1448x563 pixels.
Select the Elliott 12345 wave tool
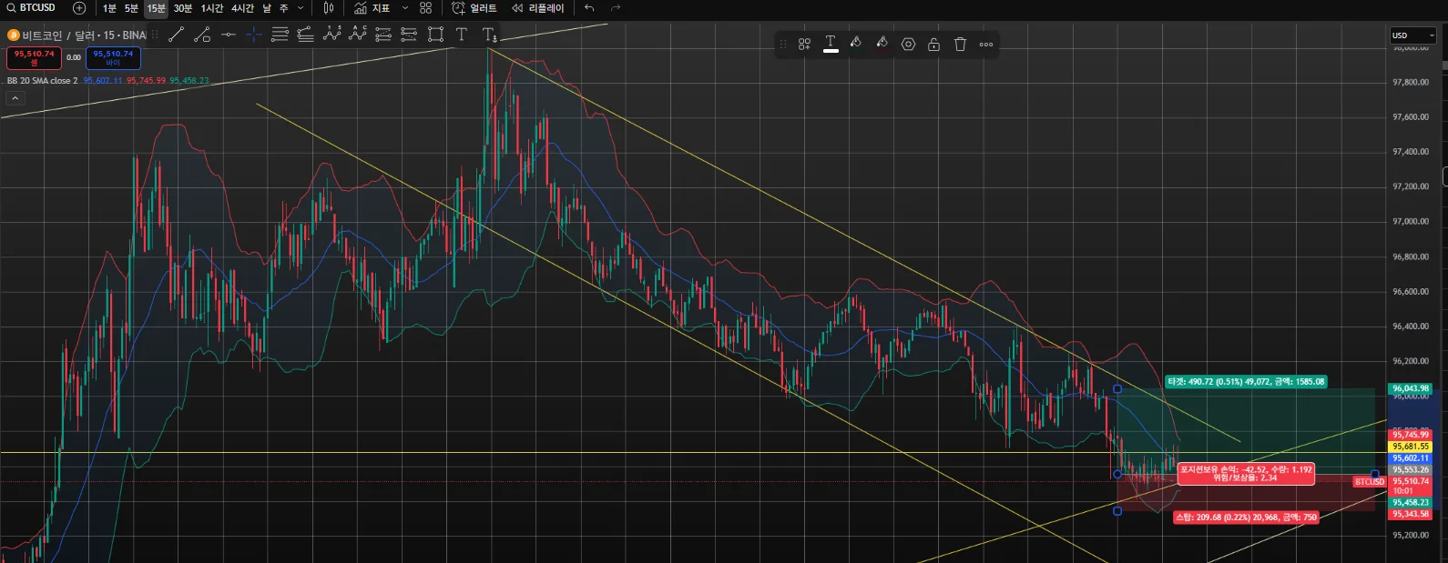pos(332,35)
